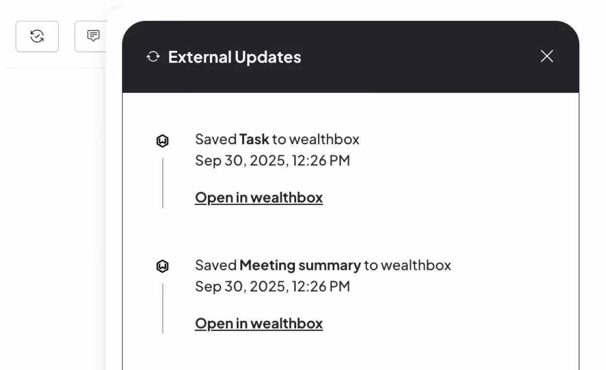Toggle the first update entry's expanded state
Viewport: 606px width, 370px height.
point(277,139)
